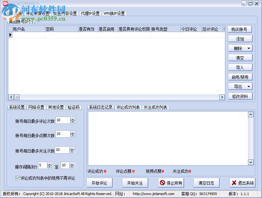Viewport: 262px width, 198px height.
Task: Click the 购买账号 button icon
Action: tap(240, 29)
